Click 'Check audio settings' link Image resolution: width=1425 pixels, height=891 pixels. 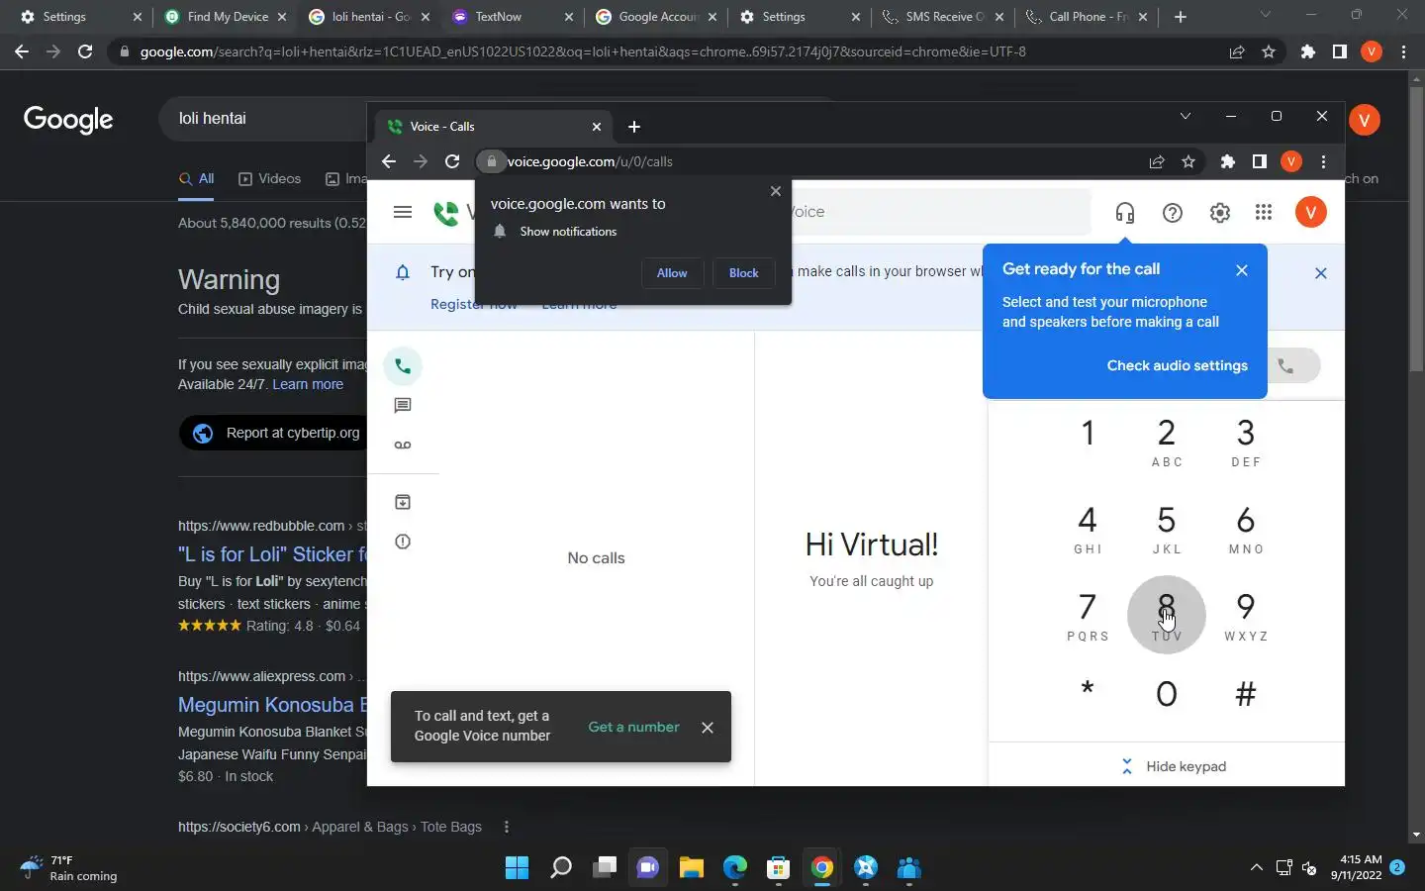click(1178, 365)
